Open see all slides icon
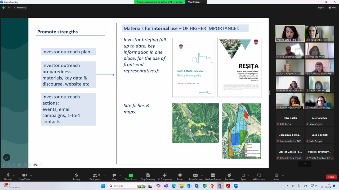 pos(20,165)
